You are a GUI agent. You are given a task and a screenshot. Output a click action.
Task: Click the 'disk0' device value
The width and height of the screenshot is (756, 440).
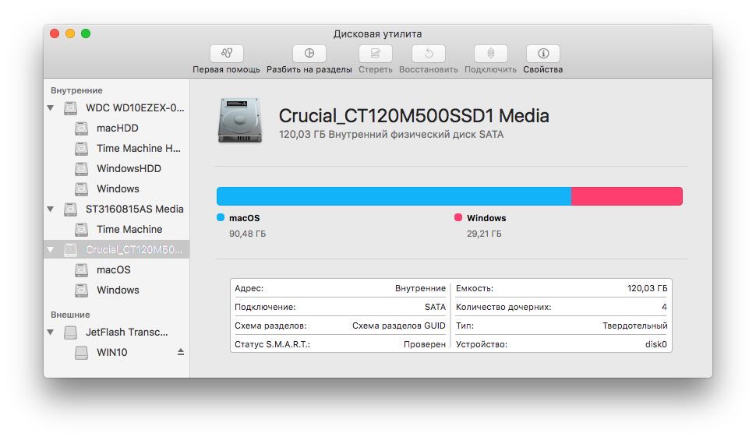[656, 344]
